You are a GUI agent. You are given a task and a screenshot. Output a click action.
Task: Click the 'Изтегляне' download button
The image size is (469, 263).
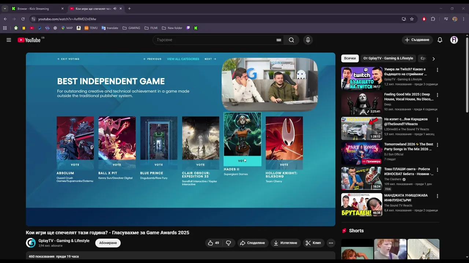(x=285, y=243)
